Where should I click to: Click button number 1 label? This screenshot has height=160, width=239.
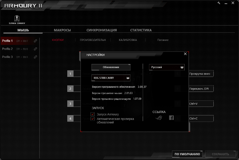coord(70,74)
